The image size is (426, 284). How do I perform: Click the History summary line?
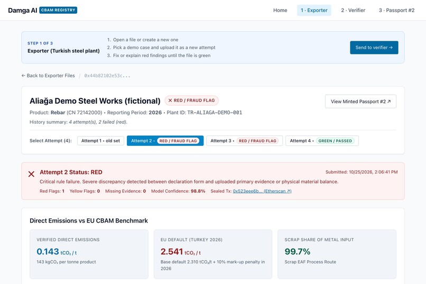pos(79,122)
